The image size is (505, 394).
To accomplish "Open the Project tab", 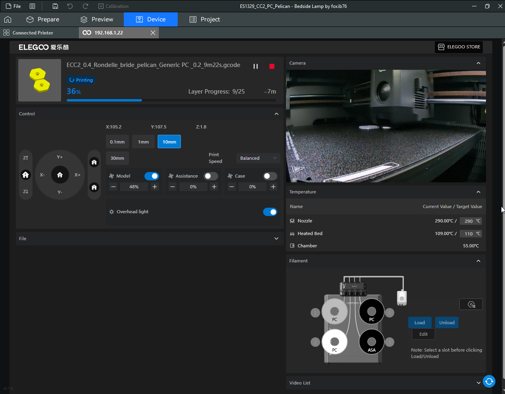I will tap(205, 19).
